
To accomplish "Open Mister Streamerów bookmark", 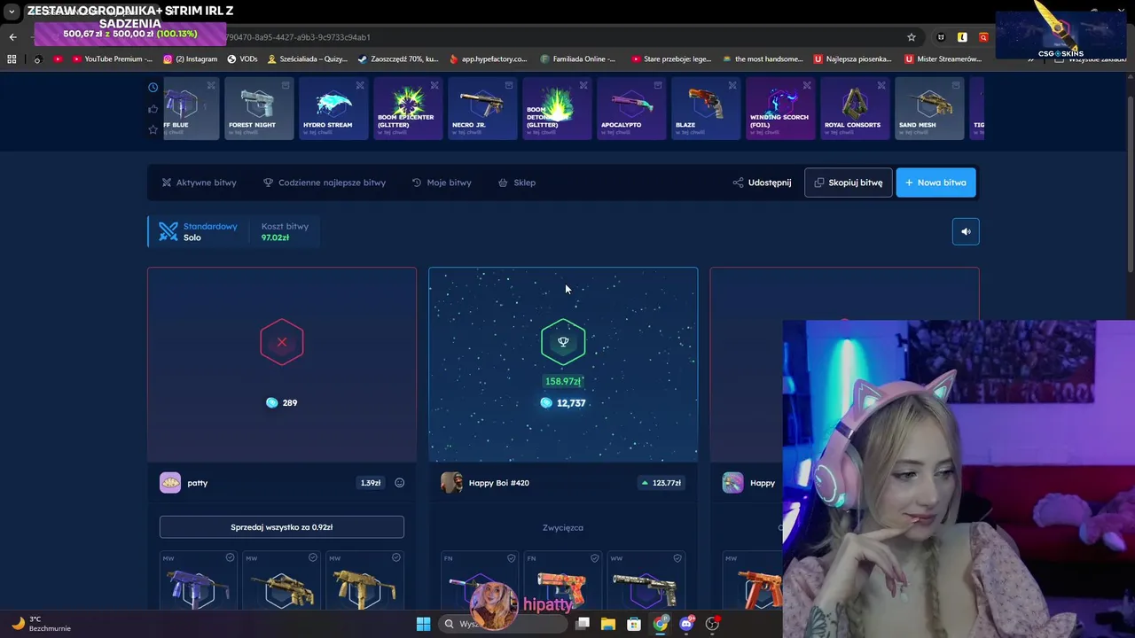I will click(943, 59).
